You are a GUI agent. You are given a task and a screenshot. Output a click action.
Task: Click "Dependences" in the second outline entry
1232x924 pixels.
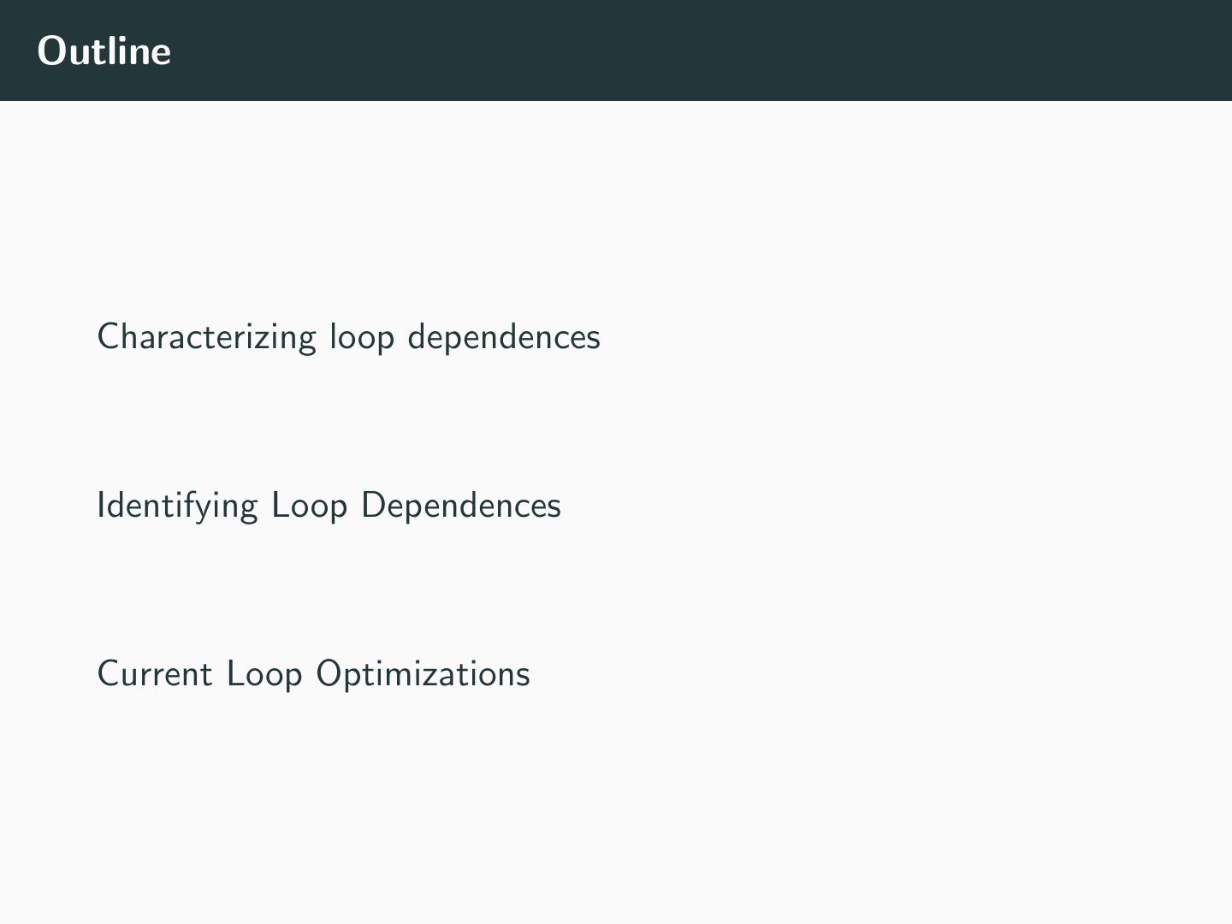pos(460,506)
